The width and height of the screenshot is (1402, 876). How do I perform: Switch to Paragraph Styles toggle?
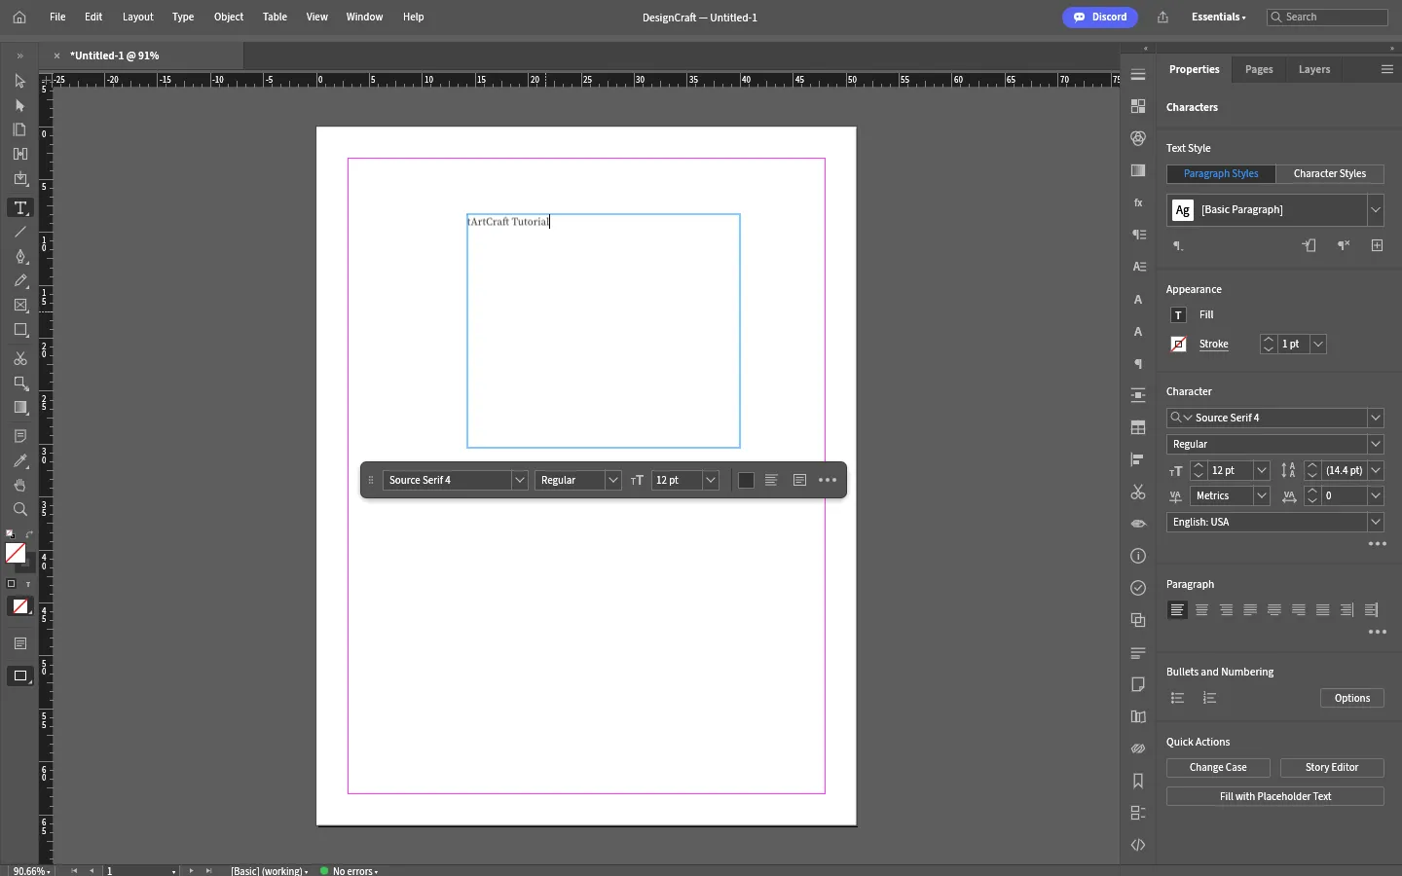pos(1222,174)
